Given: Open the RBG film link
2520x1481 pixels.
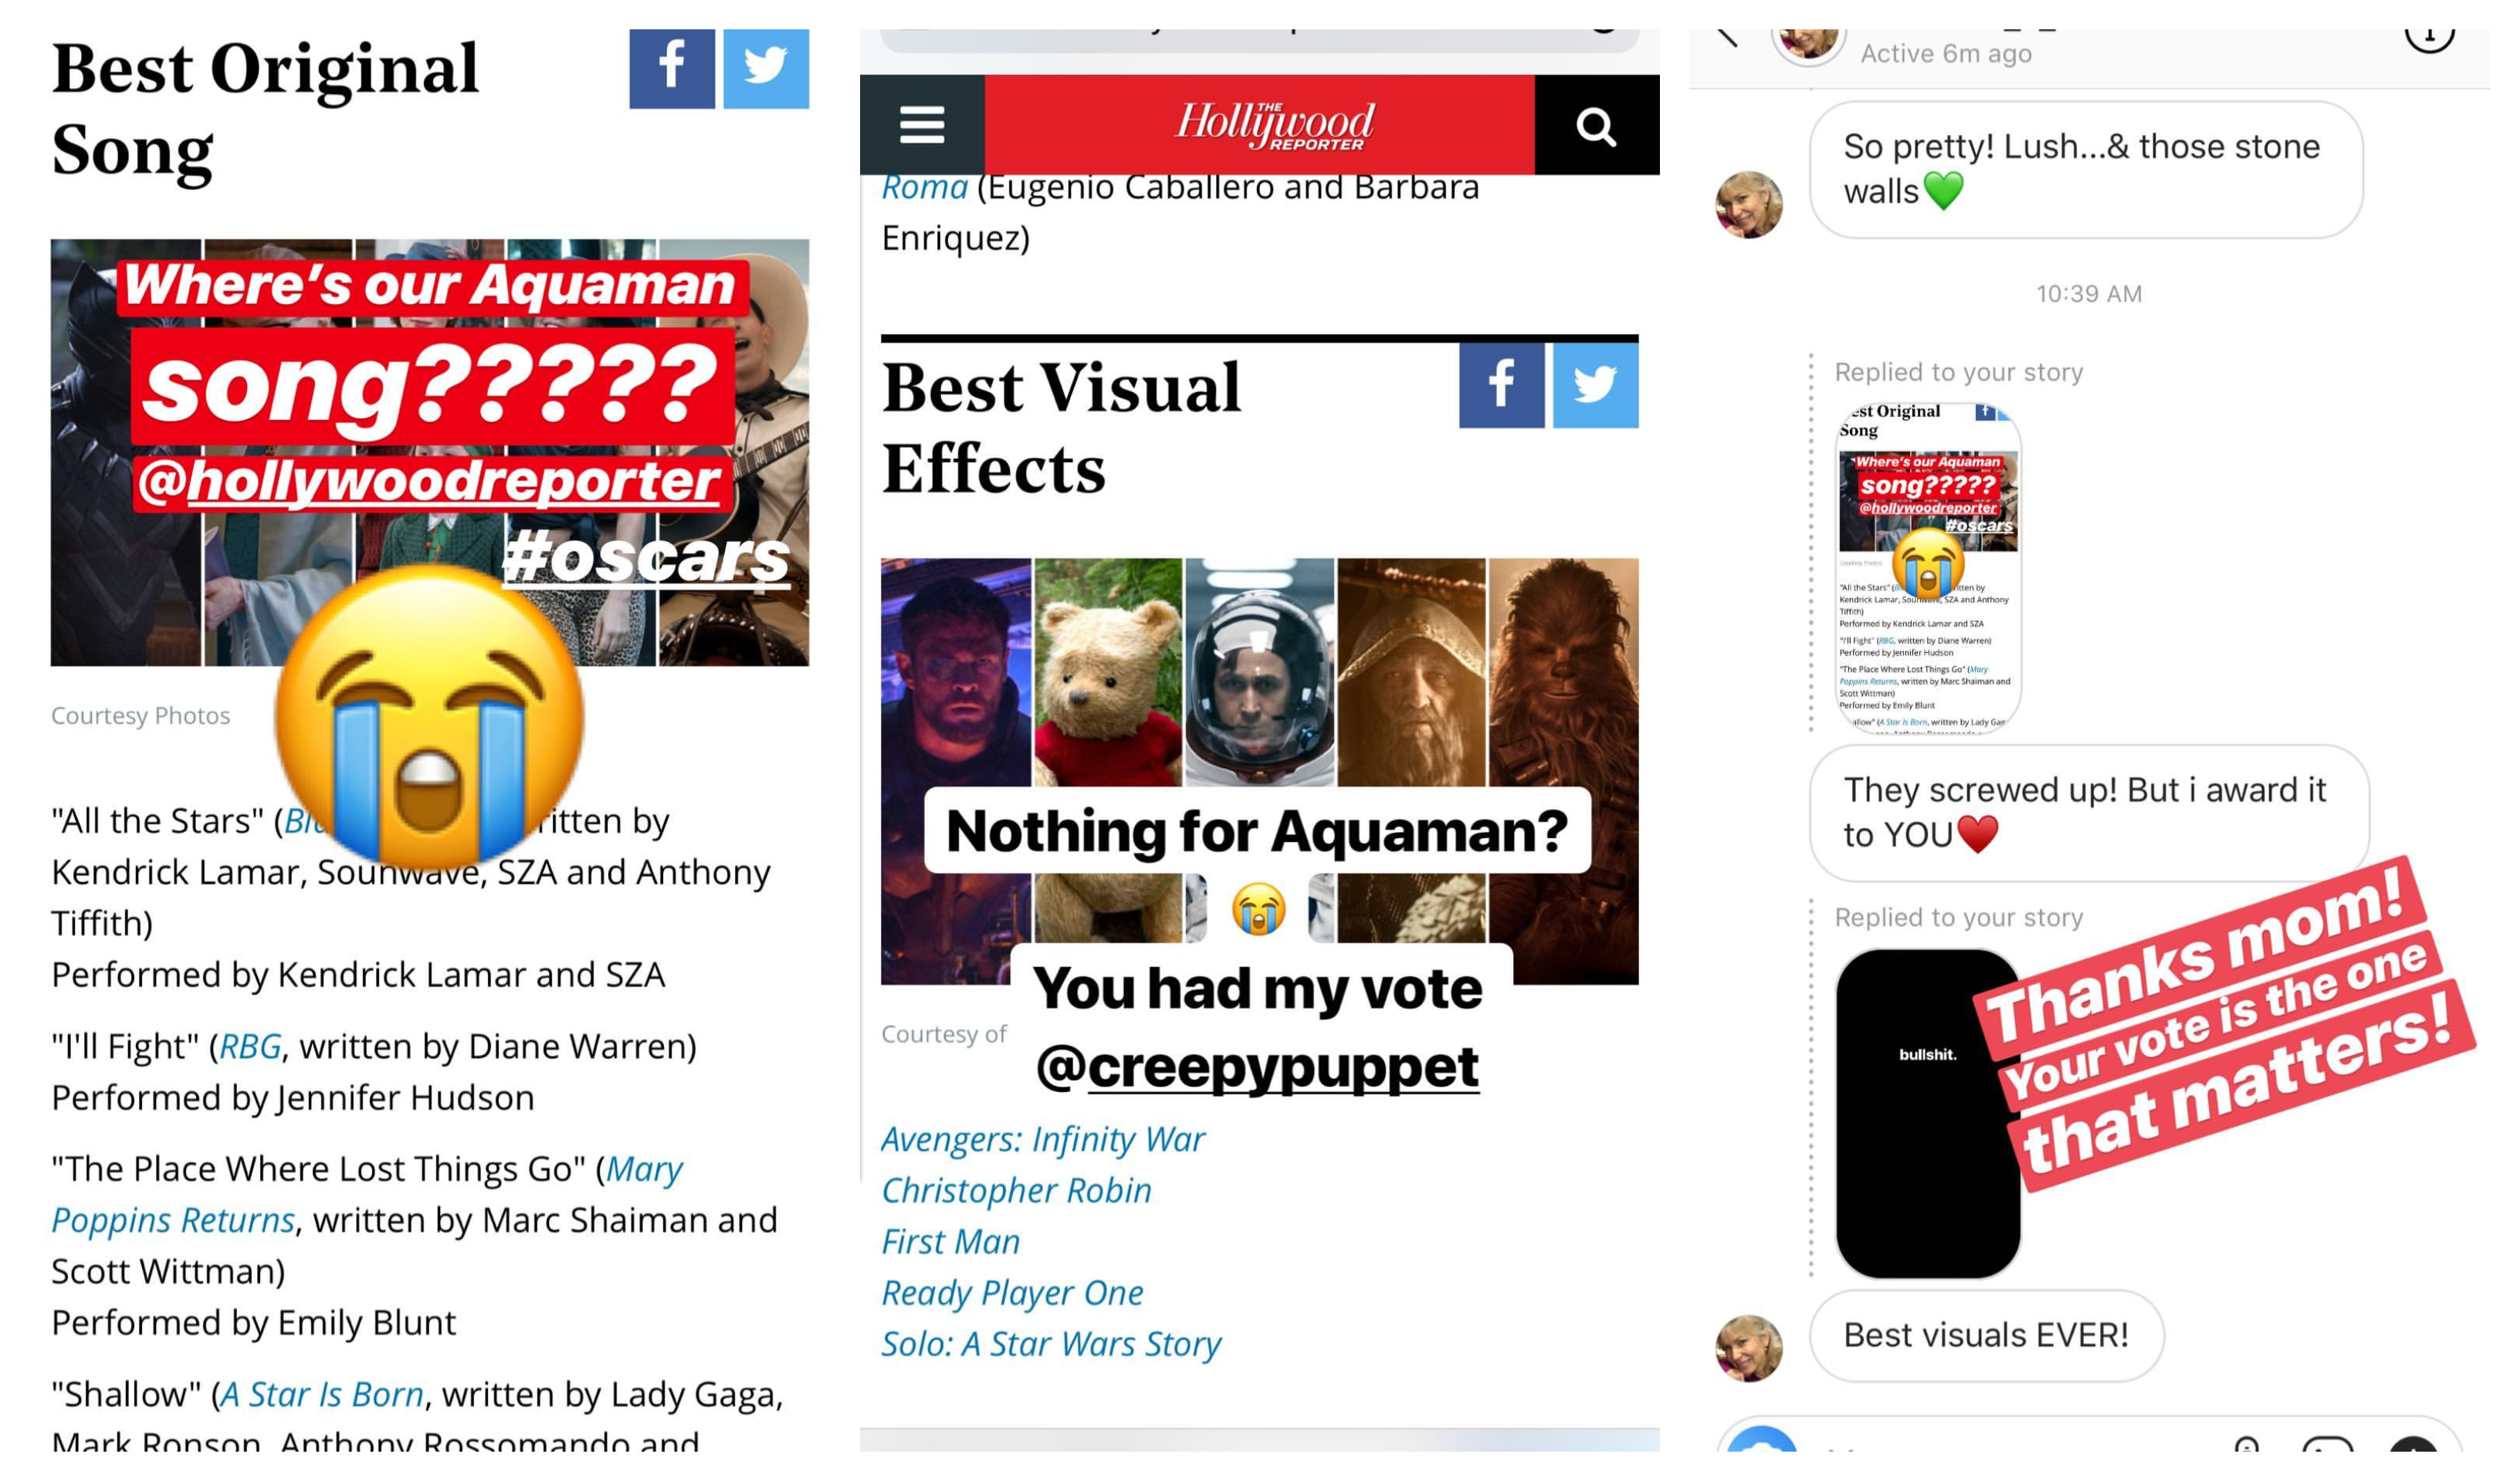Looking at the screenshot, I should (x=250, y=1045).
